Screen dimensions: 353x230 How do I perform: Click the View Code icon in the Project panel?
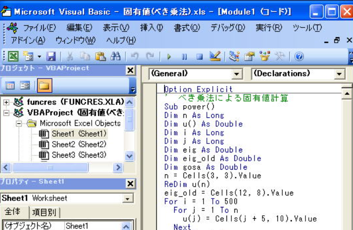click(10, 86)
